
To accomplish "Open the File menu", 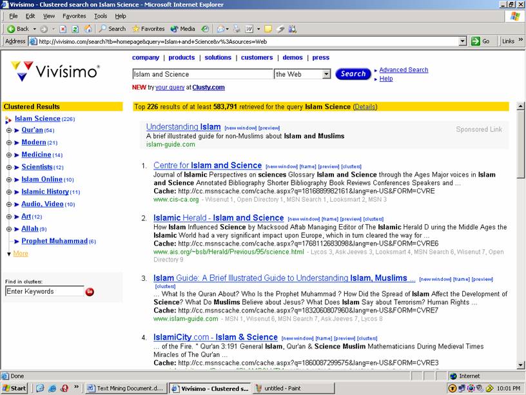I will tap(14, 16).
